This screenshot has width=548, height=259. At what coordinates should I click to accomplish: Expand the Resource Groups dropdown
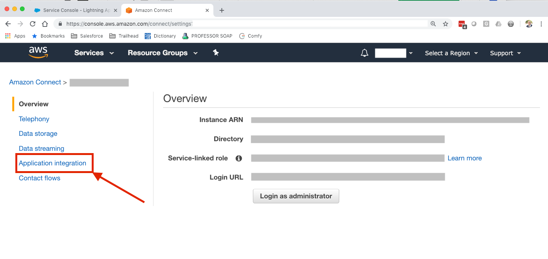163,53
